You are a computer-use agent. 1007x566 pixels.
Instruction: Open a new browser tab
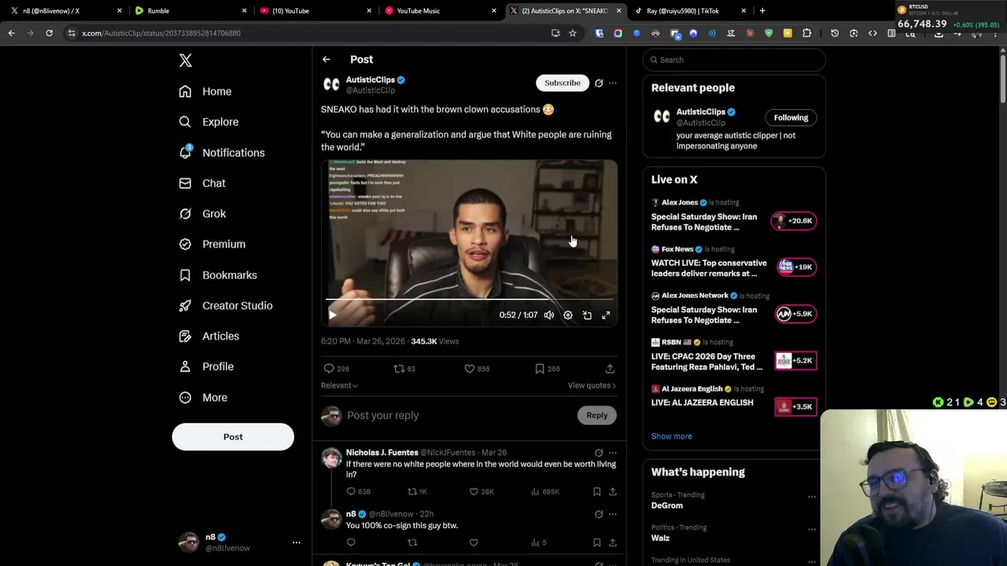coord(762,11)
